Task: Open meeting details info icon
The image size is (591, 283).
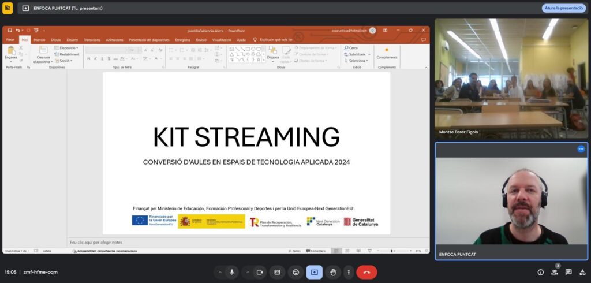Action: [x=540, y=272]
